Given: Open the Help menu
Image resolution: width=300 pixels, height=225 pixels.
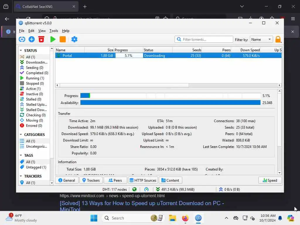Looking at the screenshot, I should 66,31.
